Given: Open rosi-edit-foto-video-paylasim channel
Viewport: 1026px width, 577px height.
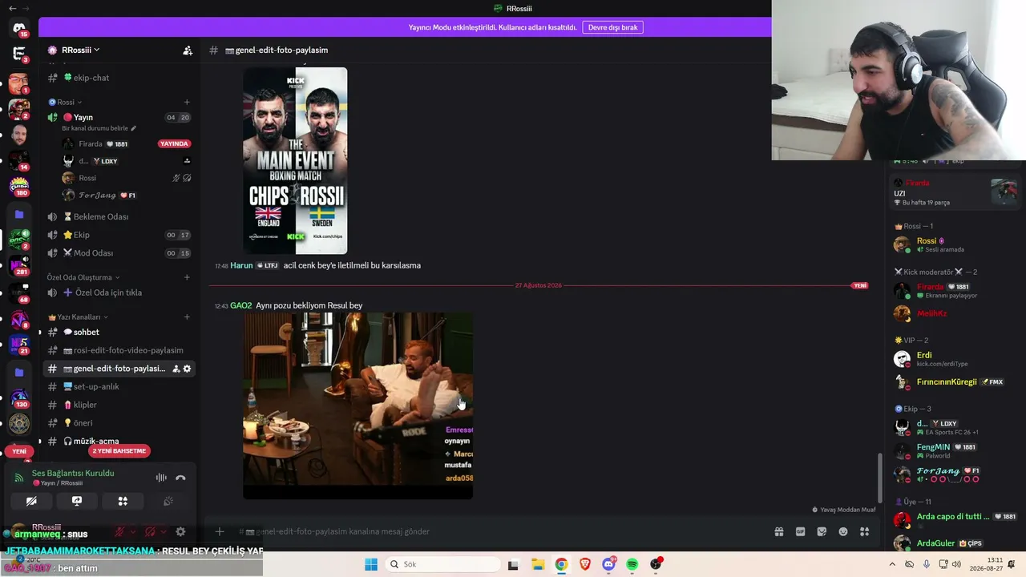Looking at the screenshot, I should [119, 350].
